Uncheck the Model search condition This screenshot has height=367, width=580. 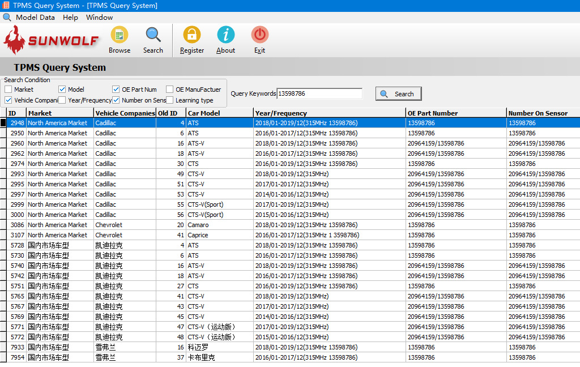pyautogui.click(x=62, y=89)
